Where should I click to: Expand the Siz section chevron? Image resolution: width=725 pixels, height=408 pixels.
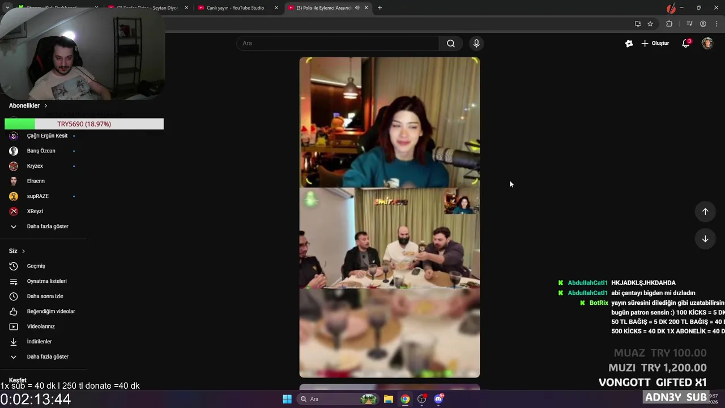pyautogui.click(x=23, y=251)
